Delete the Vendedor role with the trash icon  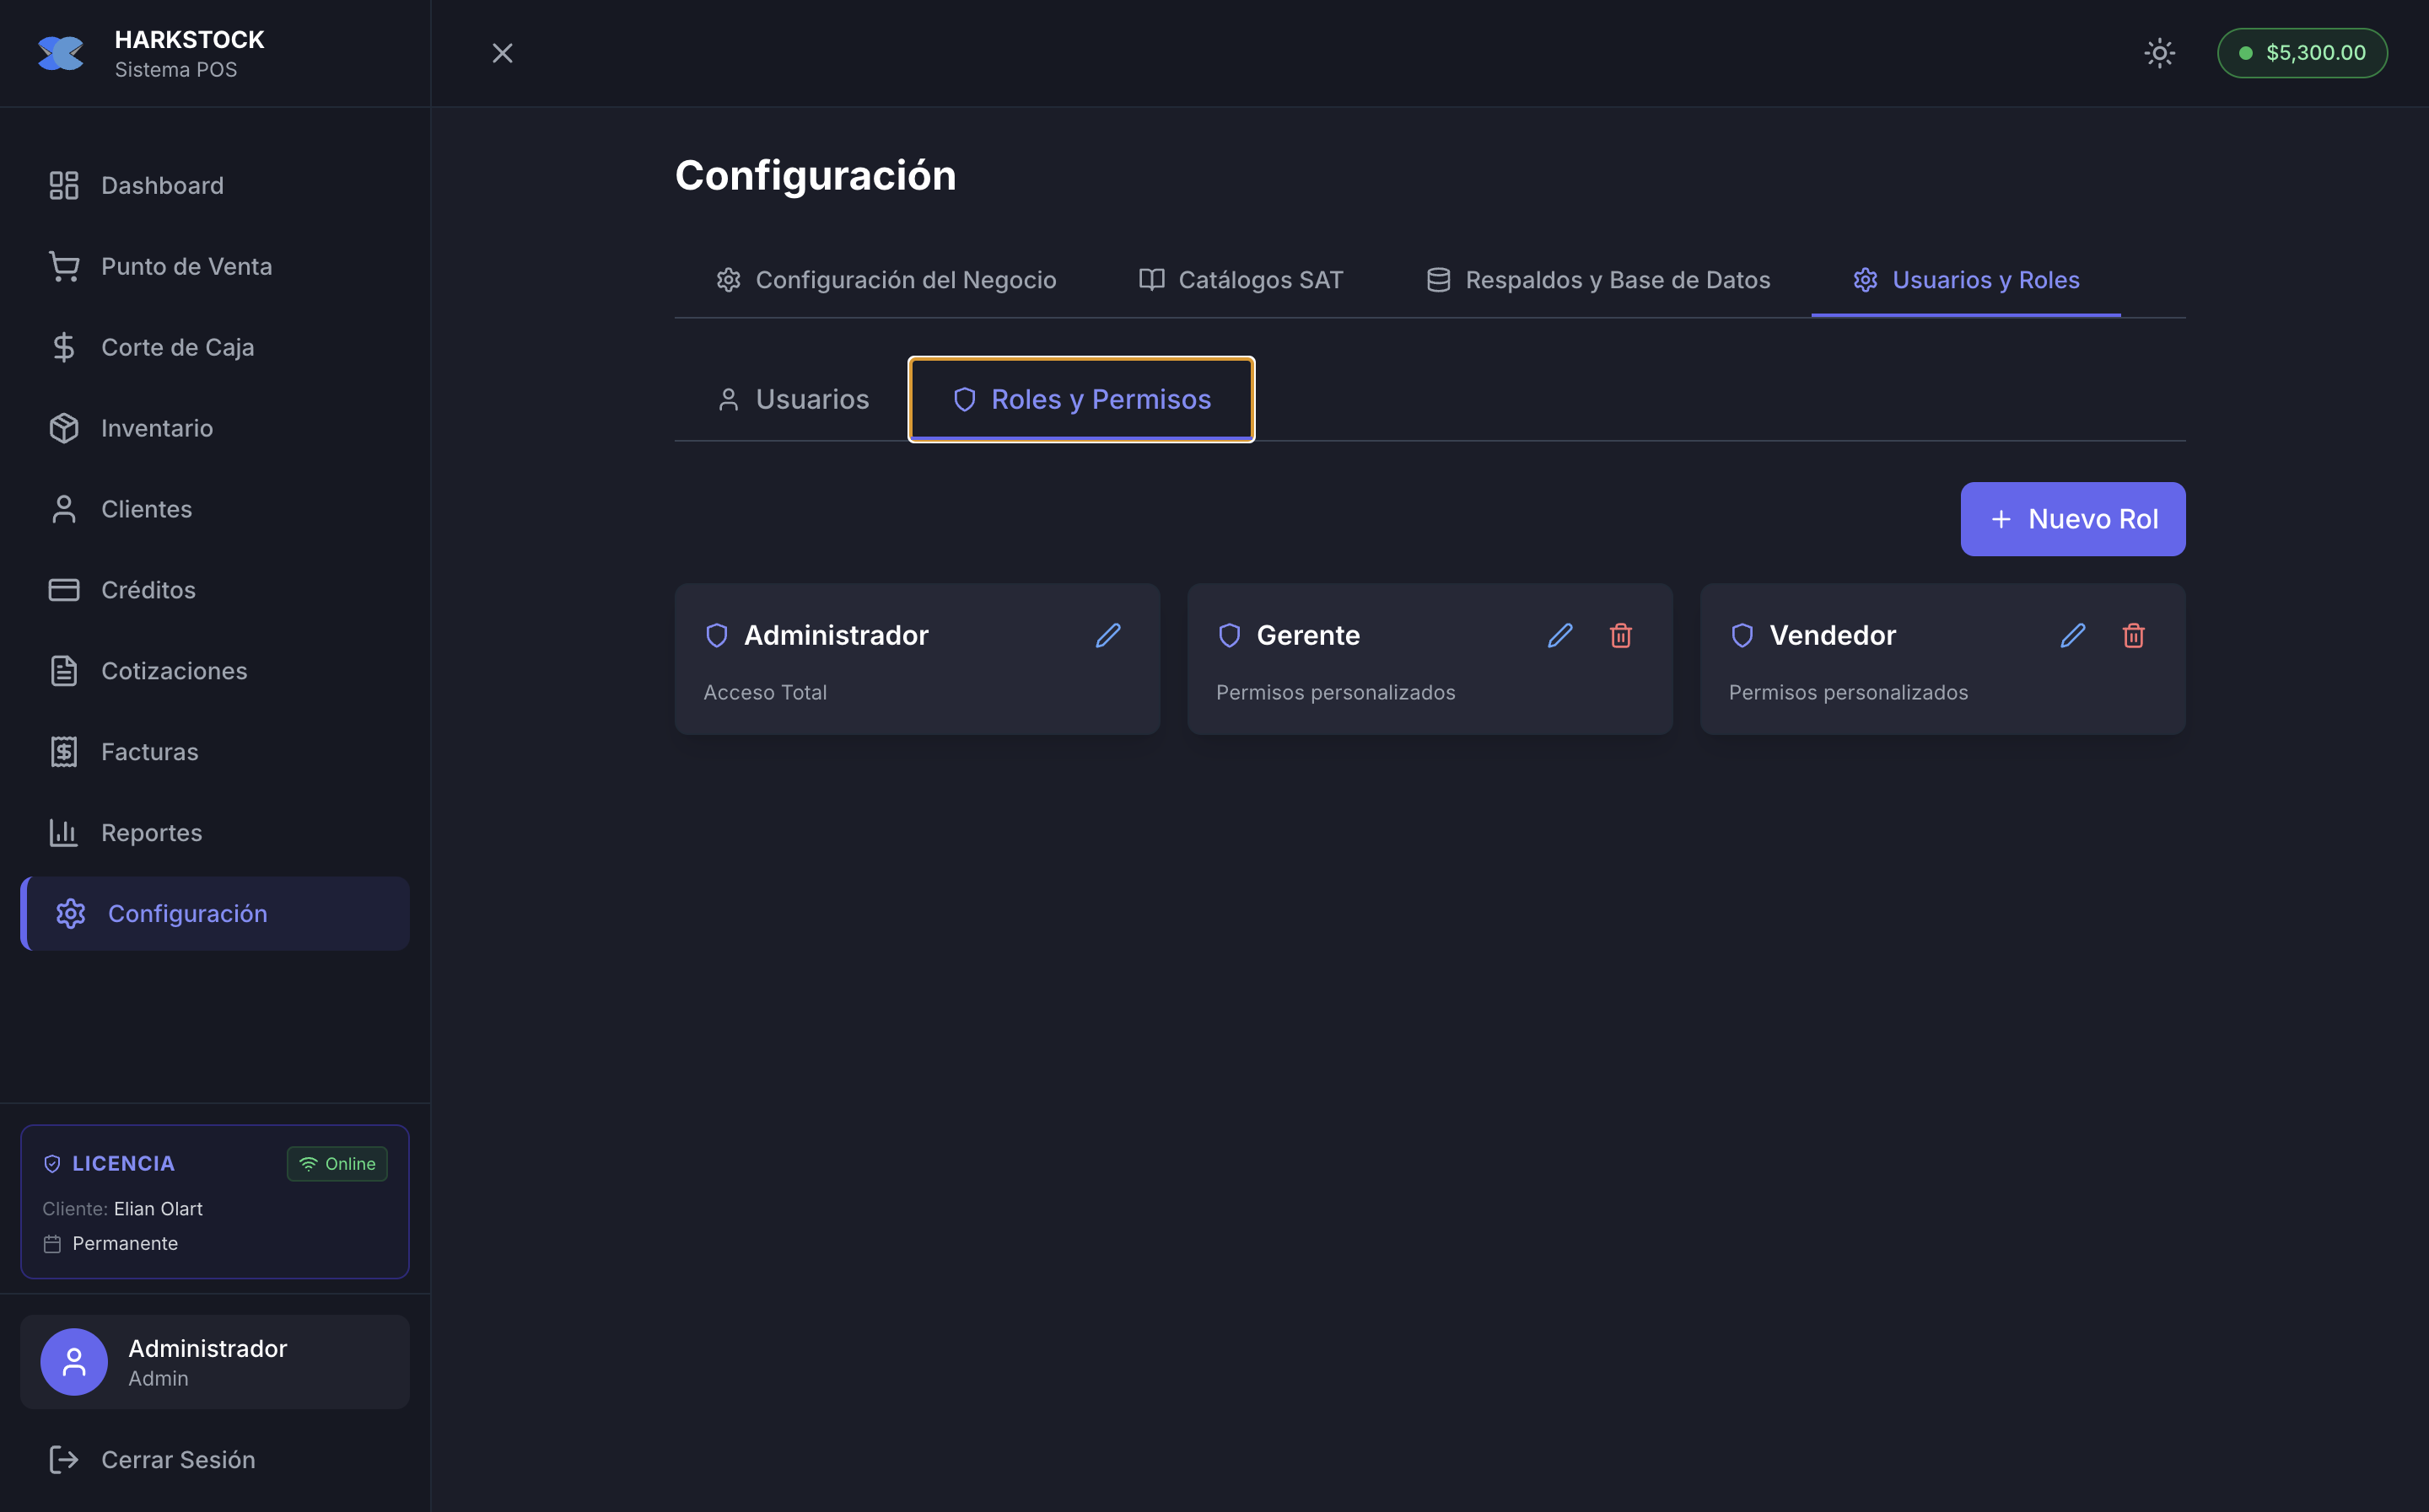[x=2133, y=635]
